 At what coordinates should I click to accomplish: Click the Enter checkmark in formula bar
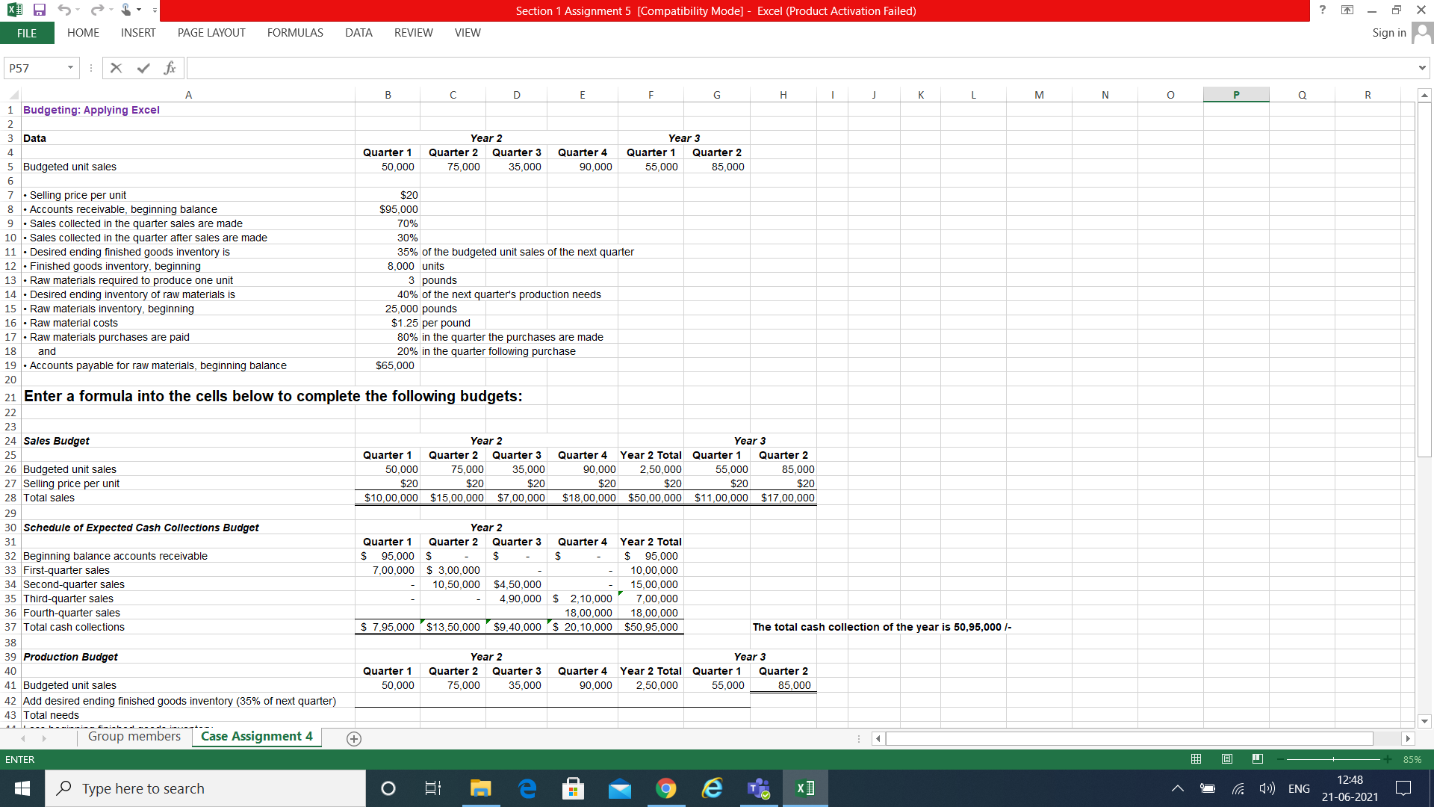(143, 67)
